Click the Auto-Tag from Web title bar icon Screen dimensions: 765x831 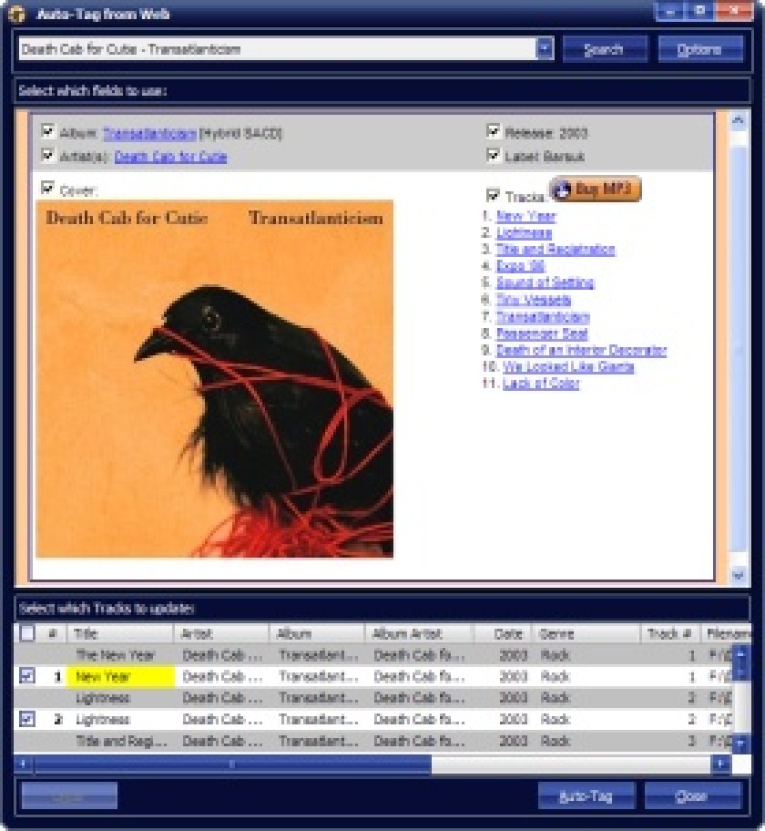15,14
